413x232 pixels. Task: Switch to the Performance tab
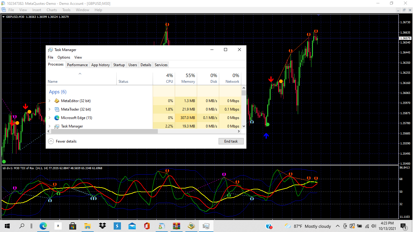click(77, 65)
